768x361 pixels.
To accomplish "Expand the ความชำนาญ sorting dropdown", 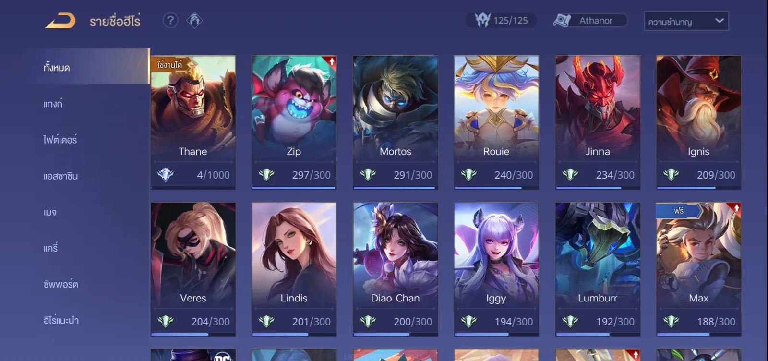I will point(686,21).
